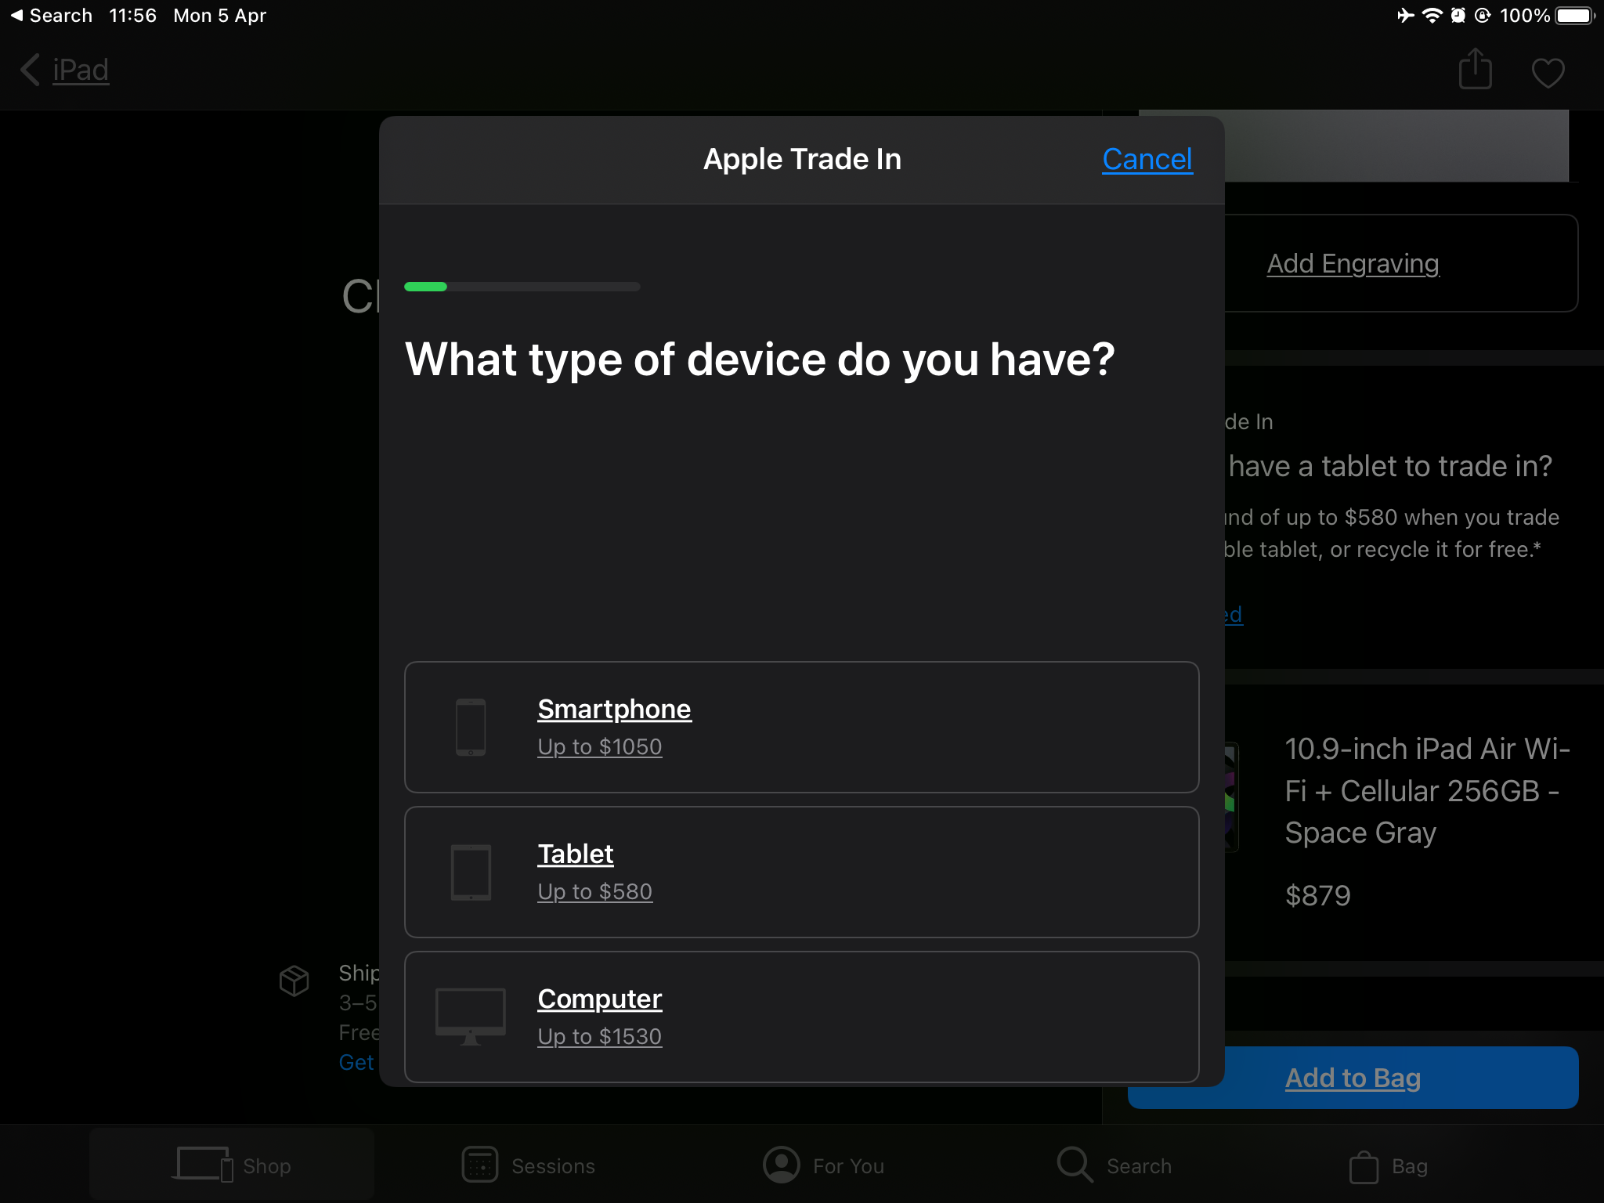Return to Search via status bar

(x=51, y=16)
